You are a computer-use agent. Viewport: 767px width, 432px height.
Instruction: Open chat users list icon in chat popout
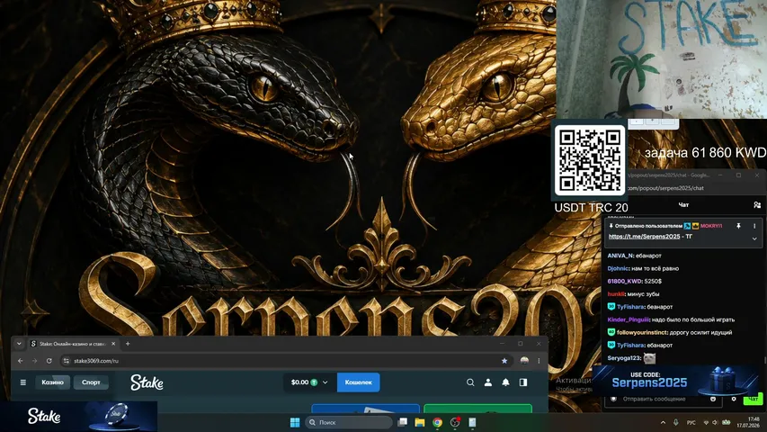click(x=757, y=204)
